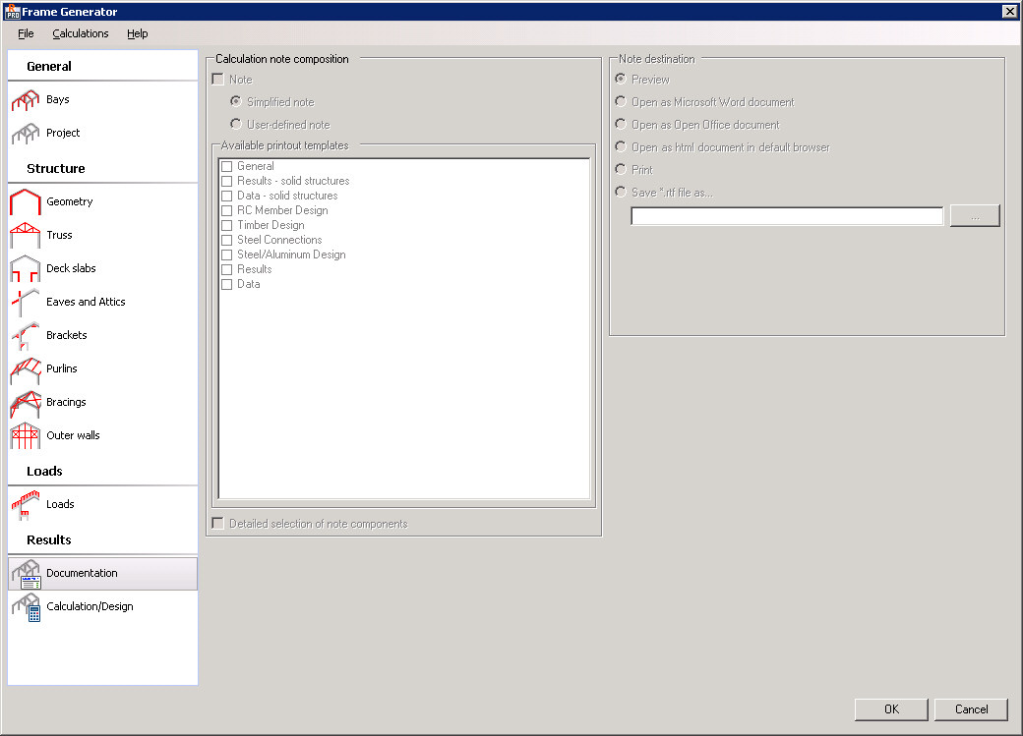Toggle Detailed selection of note components

(x=218, y=524)
